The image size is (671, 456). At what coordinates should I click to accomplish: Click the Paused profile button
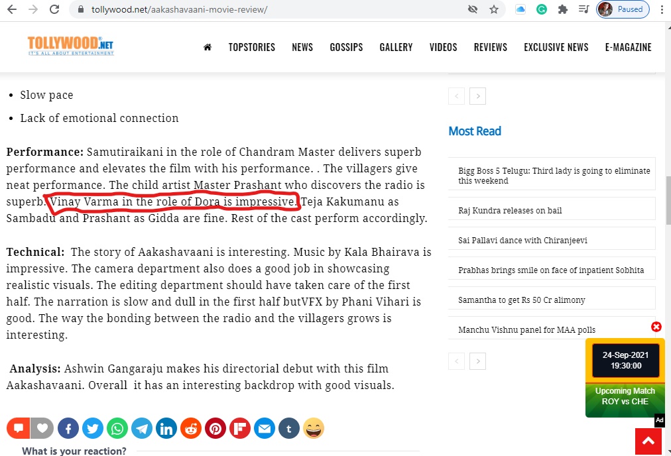(623, 9)
